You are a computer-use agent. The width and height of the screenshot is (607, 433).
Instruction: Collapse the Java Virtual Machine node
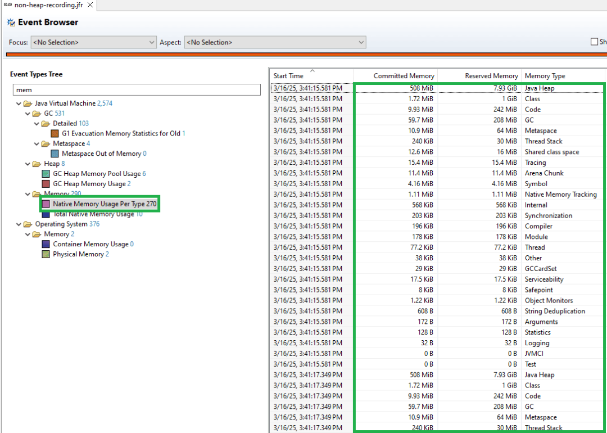[19, 103]
